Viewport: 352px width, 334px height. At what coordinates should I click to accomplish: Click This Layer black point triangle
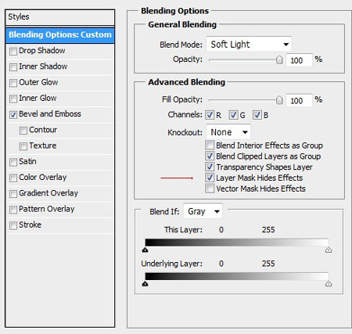point(145,250)
